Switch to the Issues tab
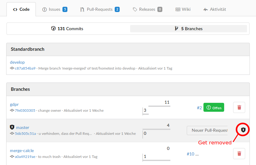Screen dimensions: 256x165 coord(54,9)
